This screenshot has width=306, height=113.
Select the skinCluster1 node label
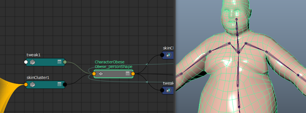pyautogui.click(x=38, y=77)
